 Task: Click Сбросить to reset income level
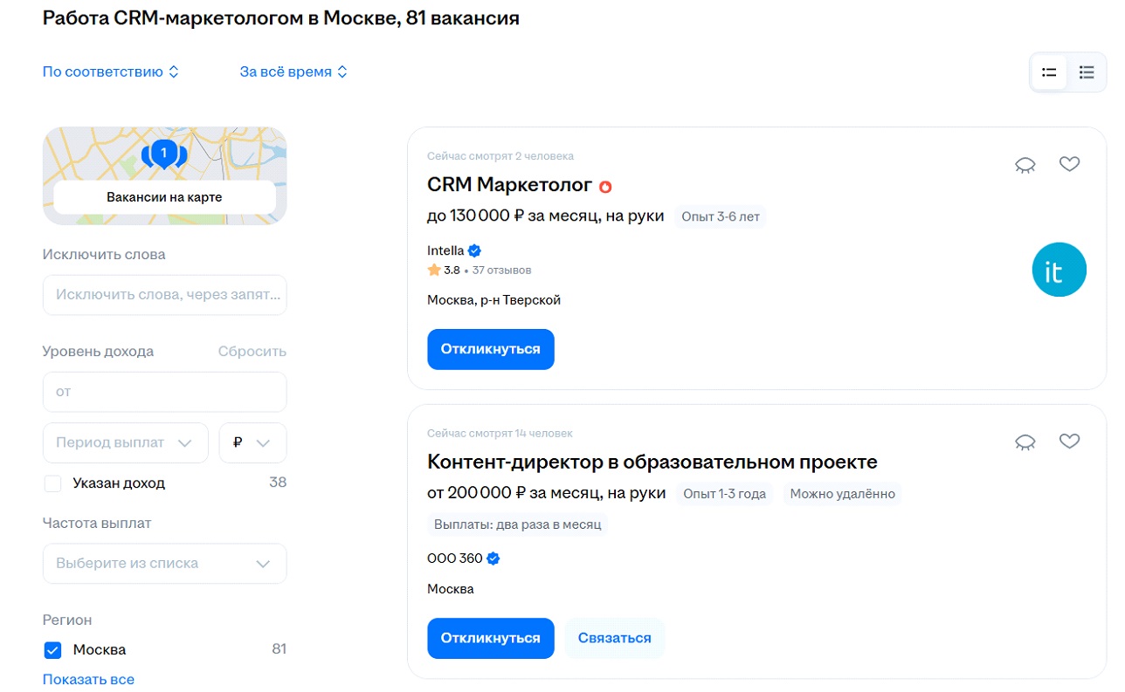pyautogui.click(x=252, y=352)
